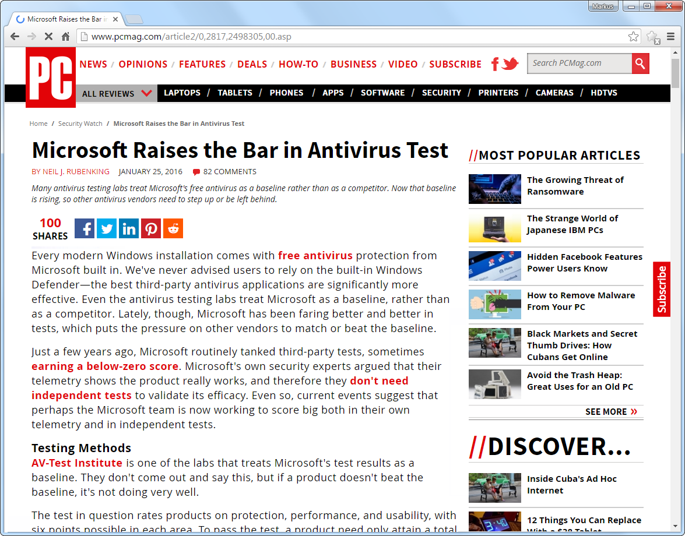The height and width of the screenshot is (536, 685).
Task: Click the red search magnifier button
Action: tap(640, 64)
